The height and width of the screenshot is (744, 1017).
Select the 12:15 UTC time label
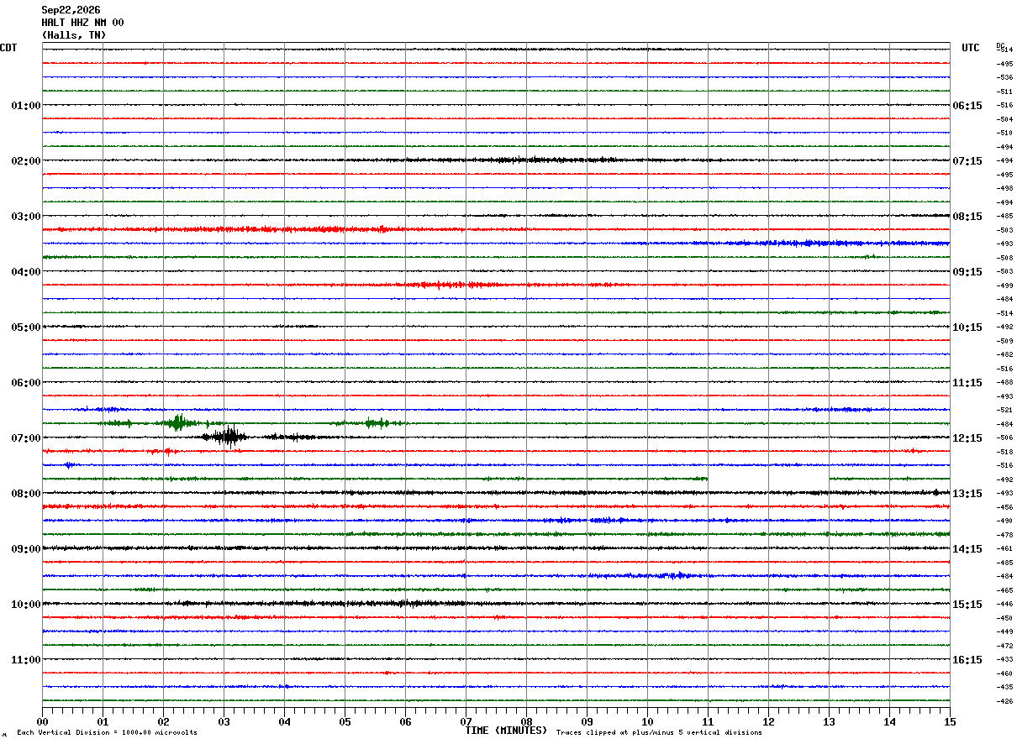967,438
